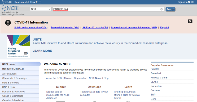Click LEARN MORE link
This screenshot has height=102, width=197.
click(x=42, y=51)
